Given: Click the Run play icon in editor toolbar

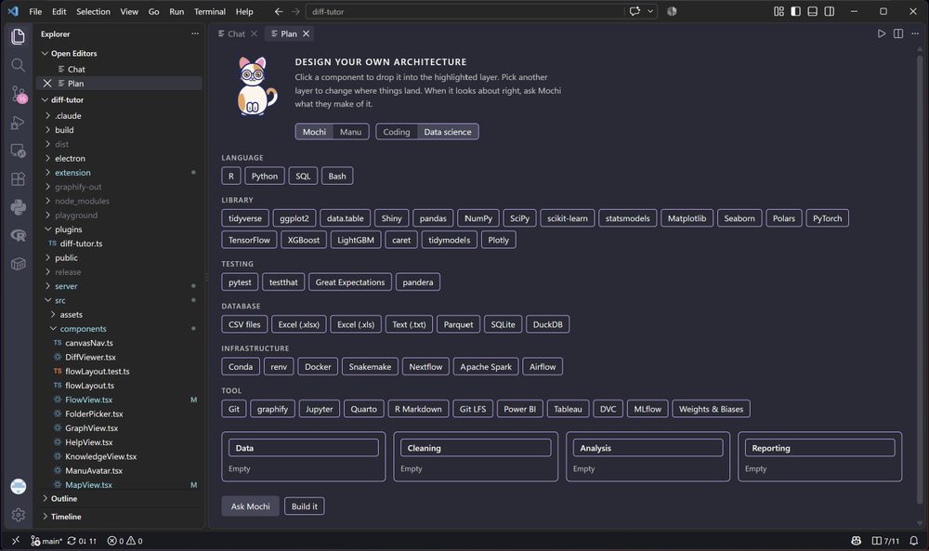Looking at the screenshot, I should tap(881, 33).
